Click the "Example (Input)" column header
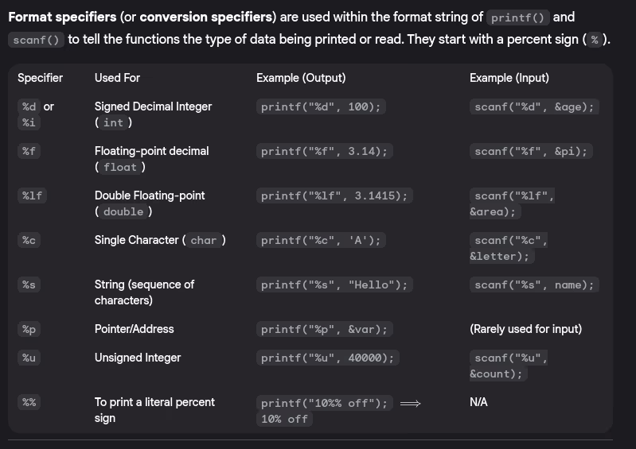This screenshot has height=449, width=636. 509,78
